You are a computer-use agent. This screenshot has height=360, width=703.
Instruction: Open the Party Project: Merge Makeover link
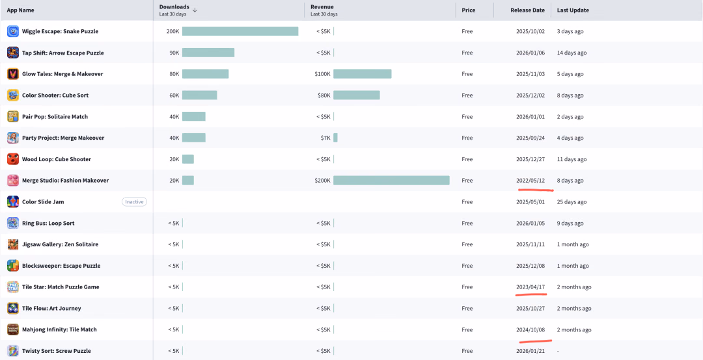63,138
